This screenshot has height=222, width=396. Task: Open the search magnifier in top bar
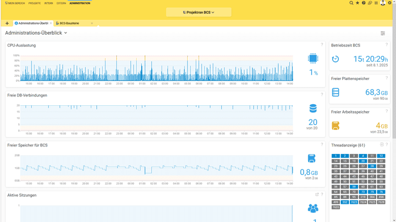coord(351,3)
